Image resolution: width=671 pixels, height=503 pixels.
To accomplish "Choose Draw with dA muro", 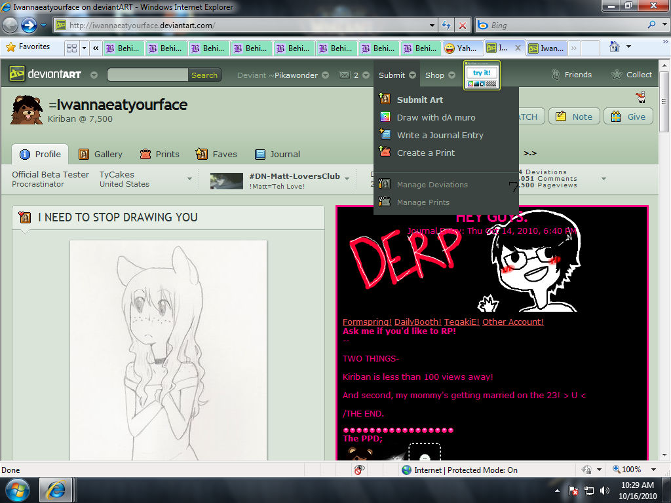I will [x=436, y=118].
